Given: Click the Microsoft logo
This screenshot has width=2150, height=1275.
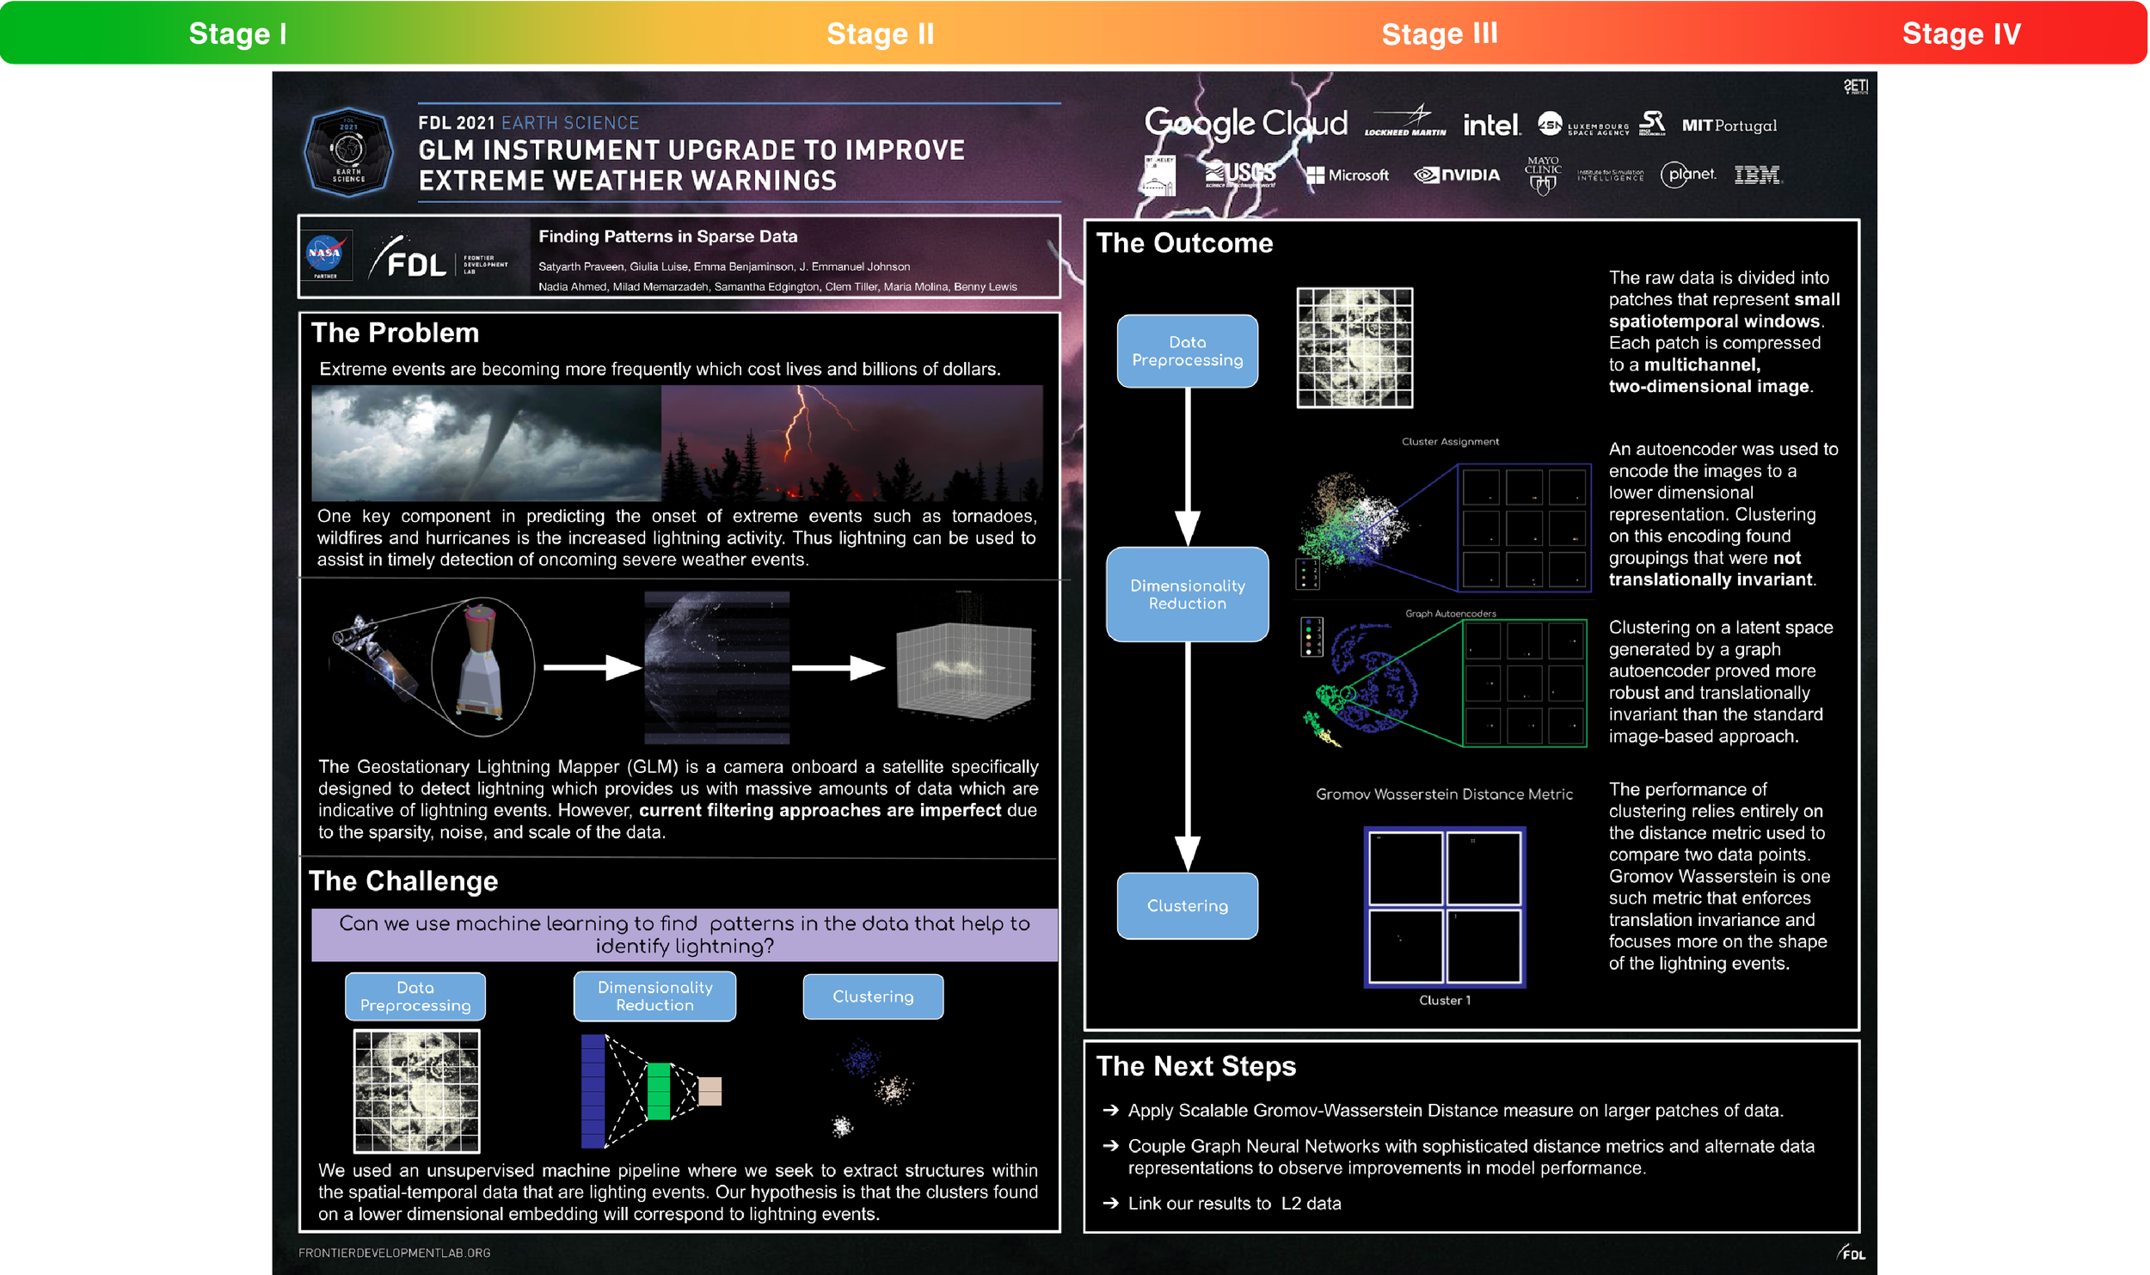Looking at the screenshot, I should [1347, 175].
